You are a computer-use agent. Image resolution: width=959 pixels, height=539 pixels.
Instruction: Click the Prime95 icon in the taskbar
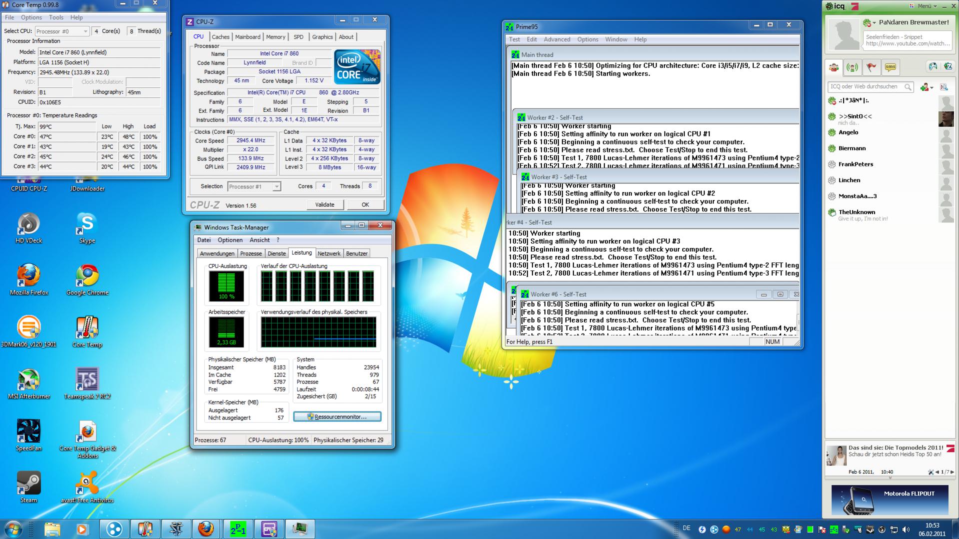pyautogui.click(x=238, y=529)
